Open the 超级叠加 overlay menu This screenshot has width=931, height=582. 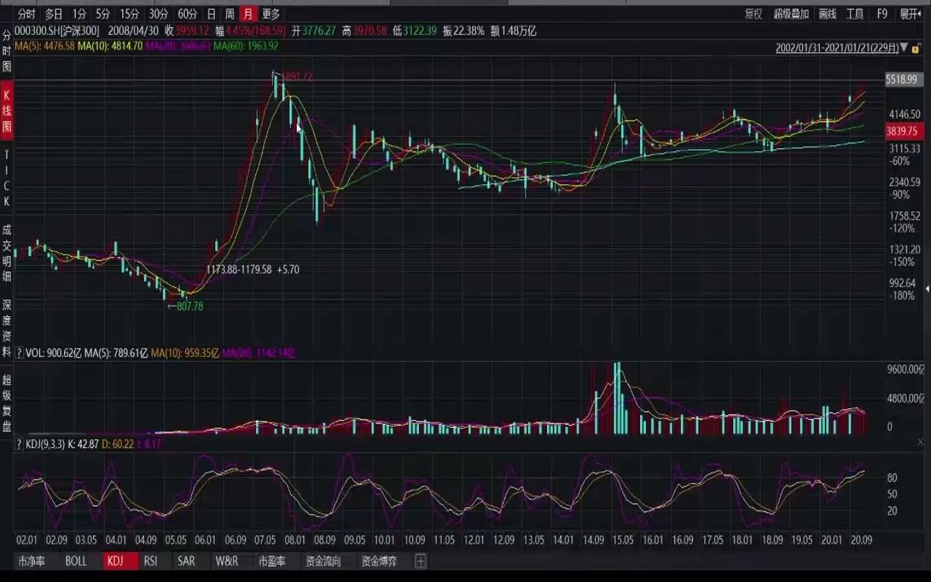791,14
